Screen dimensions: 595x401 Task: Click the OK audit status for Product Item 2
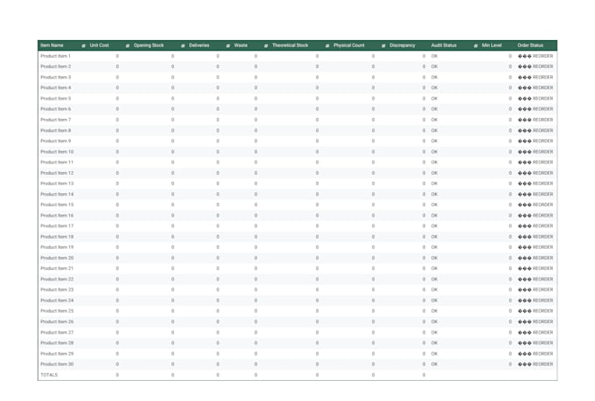point(434,66)
